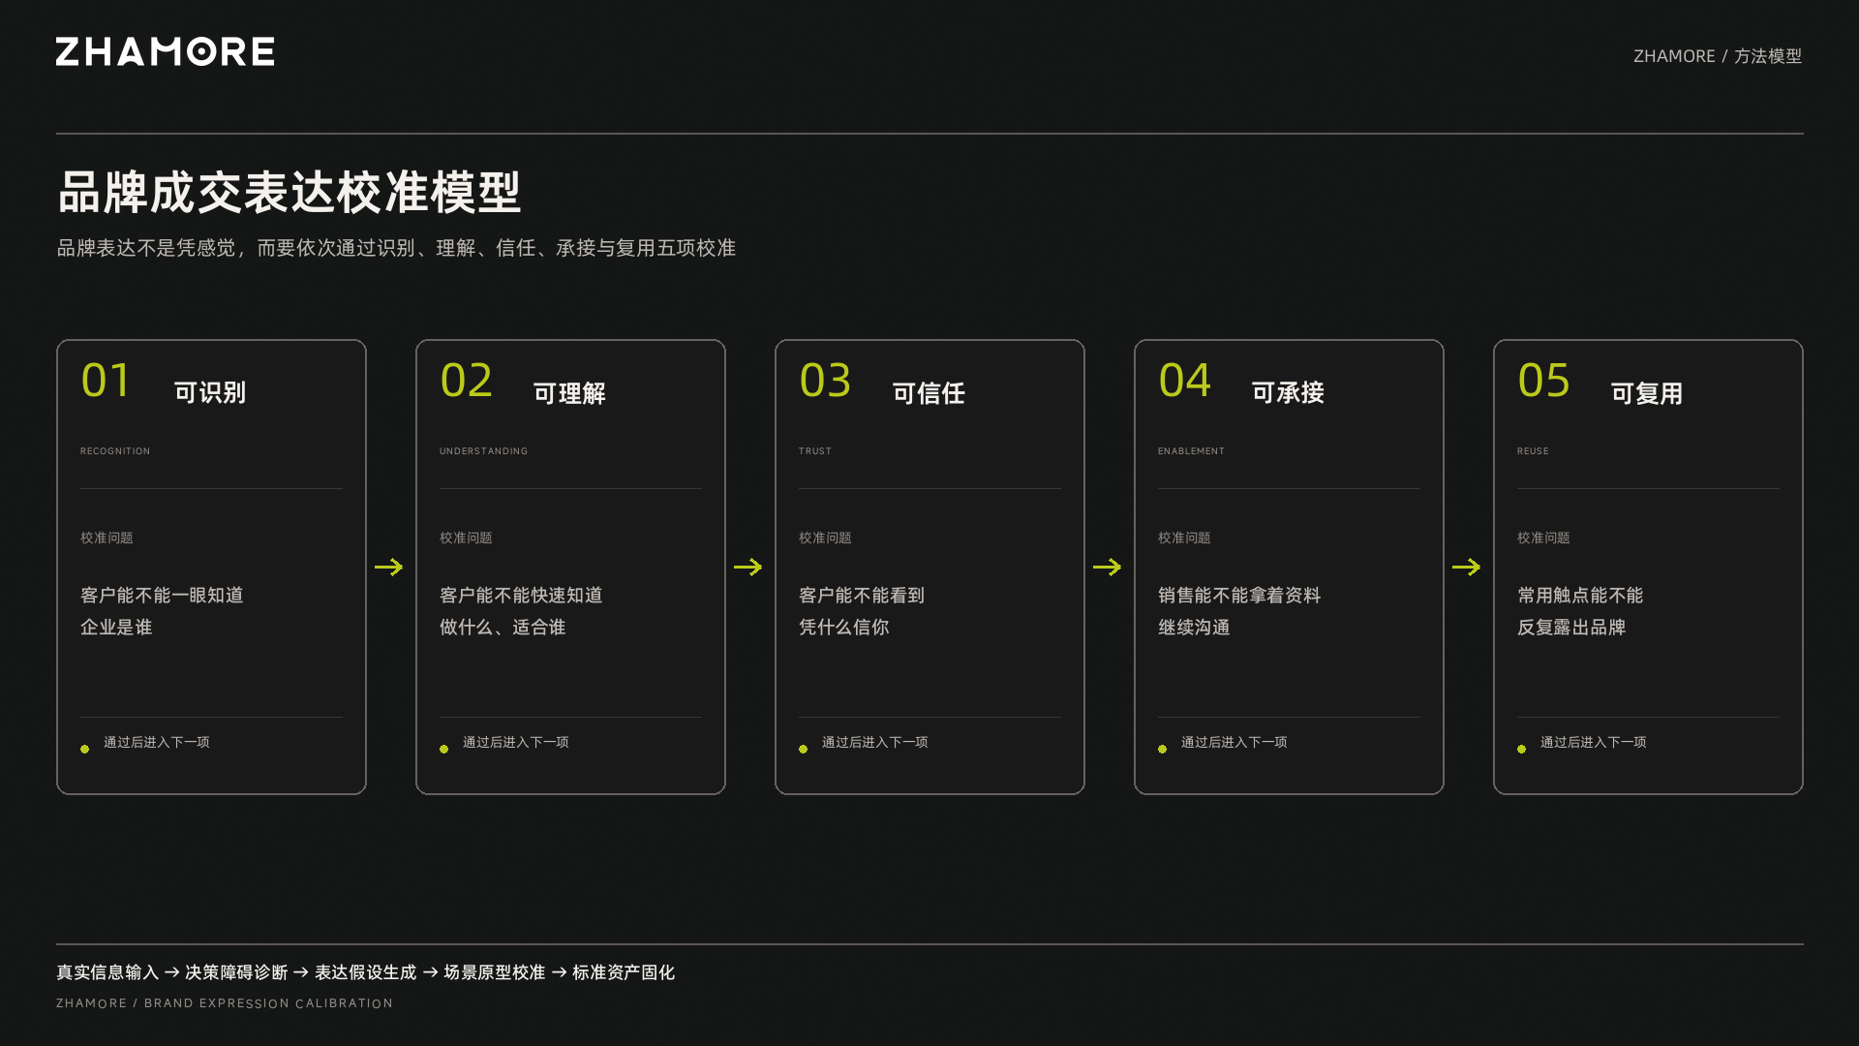The image size is (1859, 1046).
Task: Click the number 02 on the second card
Action: tap(466, 381)
